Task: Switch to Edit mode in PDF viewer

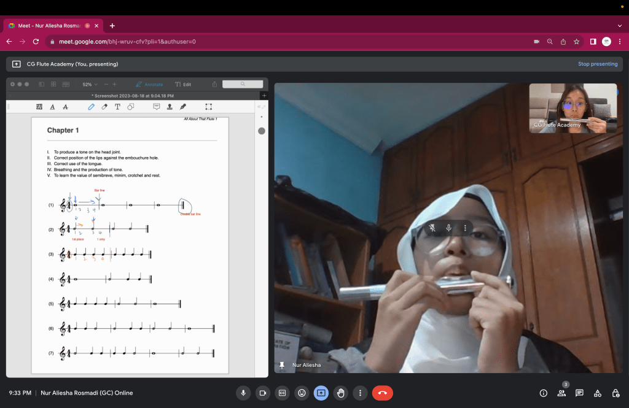Action: point(183,84)
